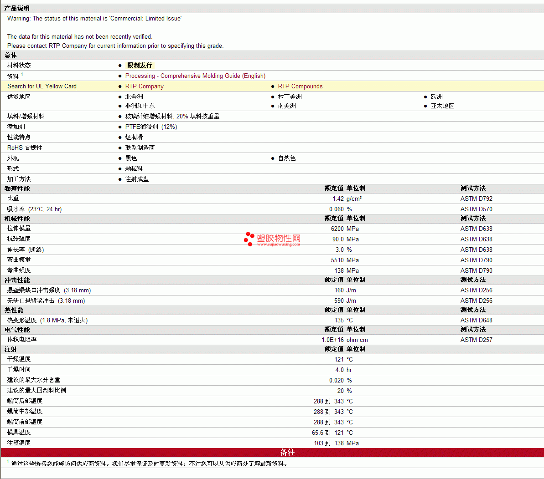Click the ASTM D570 test method
This screenshot has width=544, height=479.
tap(477, 209)
